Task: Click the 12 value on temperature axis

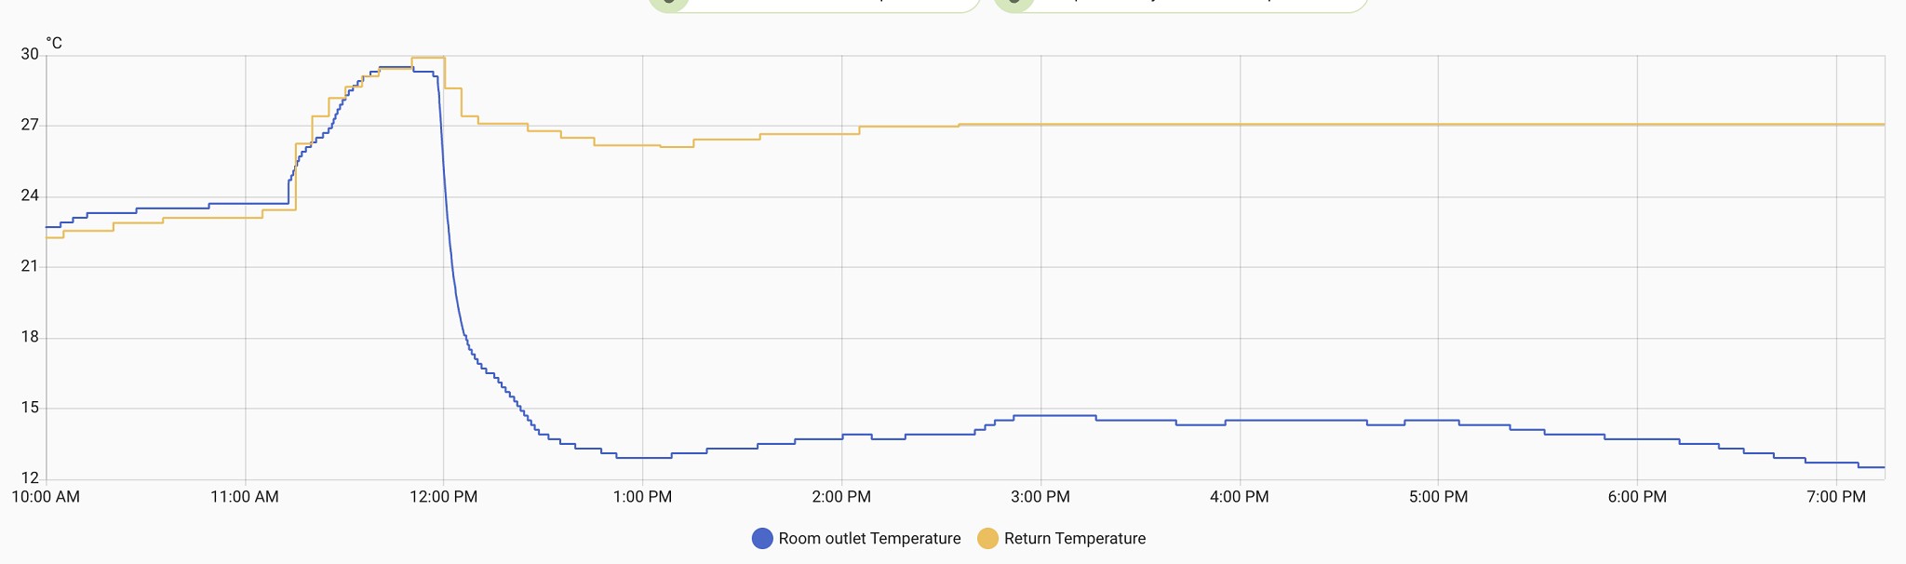Action: pyautogui.click(x=30, y=478)
